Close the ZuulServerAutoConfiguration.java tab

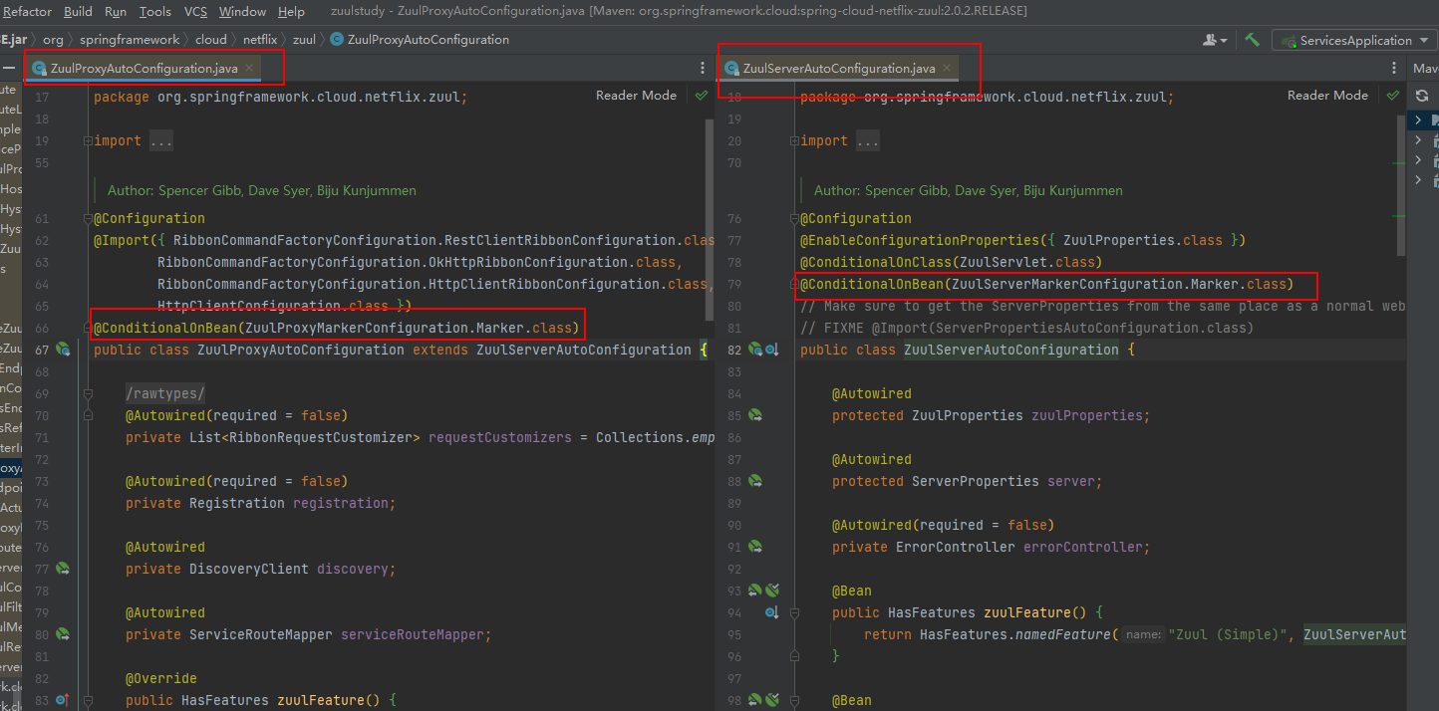point(947,69)
